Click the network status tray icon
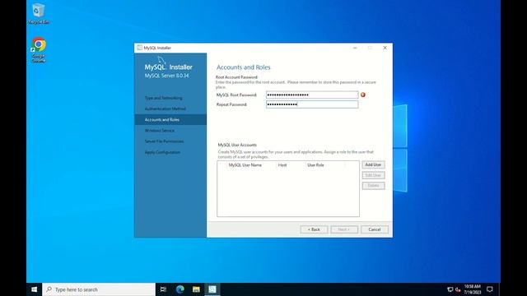Screen dimensions: 527x296 pos(450,289)
